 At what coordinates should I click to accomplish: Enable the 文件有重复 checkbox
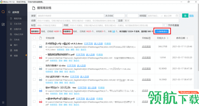tap(166, 25)
